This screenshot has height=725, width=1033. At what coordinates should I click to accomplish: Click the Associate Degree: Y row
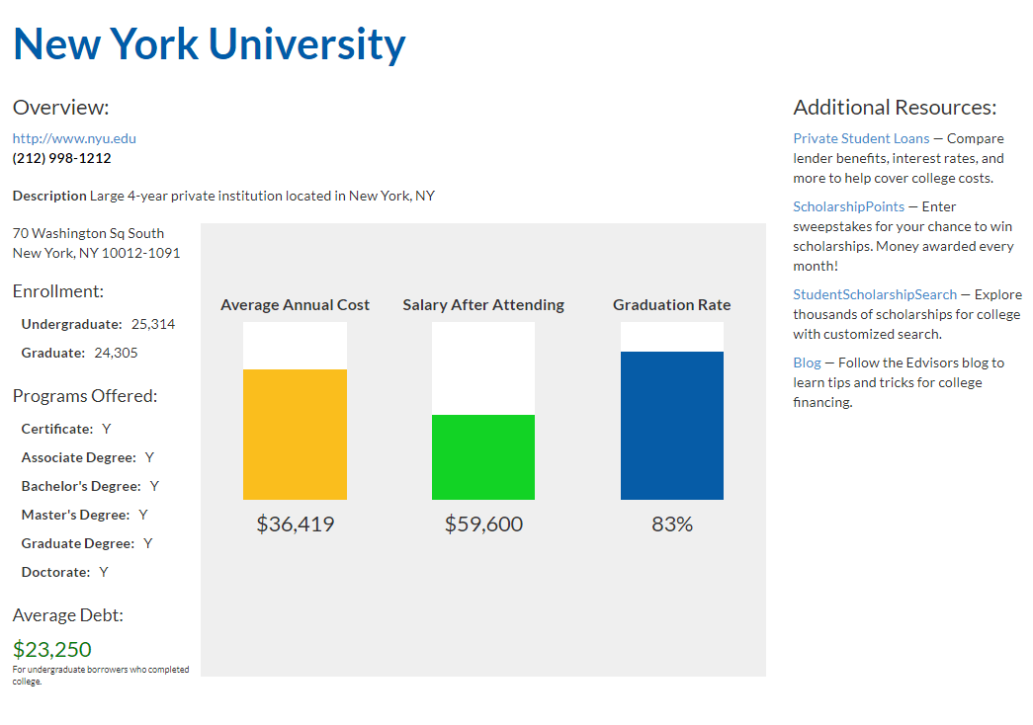pos(88,457)
